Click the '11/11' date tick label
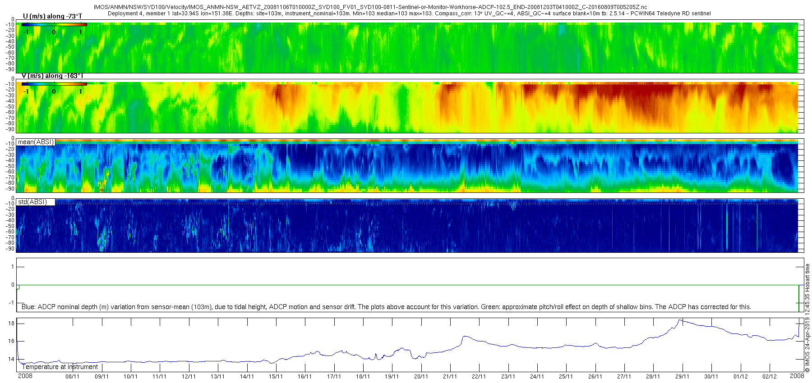 pyautogui.click(x=160, y=377)
